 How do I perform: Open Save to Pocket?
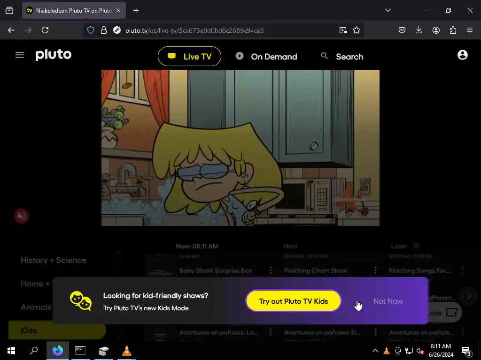pos(402,30)
